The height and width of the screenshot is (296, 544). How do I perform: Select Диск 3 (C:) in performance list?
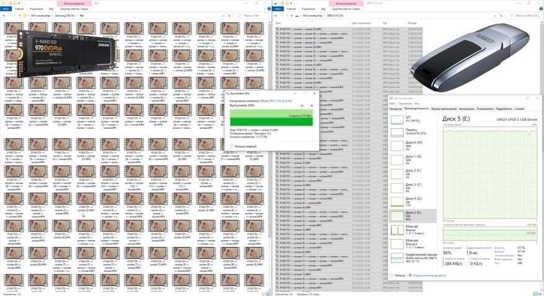click(x=412, y=187)
